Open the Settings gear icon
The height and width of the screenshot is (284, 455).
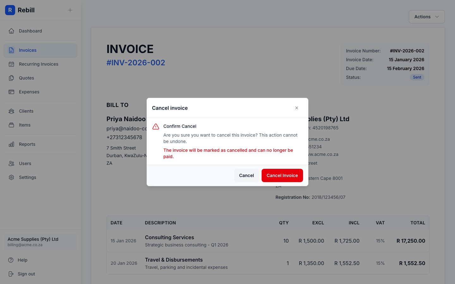pos(11,177)
